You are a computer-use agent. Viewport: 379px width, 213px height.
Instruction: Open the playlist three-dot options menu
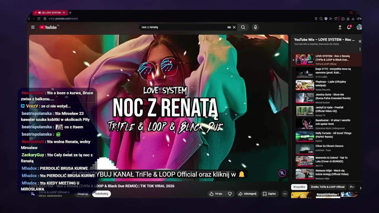click(x=360, y=49)
